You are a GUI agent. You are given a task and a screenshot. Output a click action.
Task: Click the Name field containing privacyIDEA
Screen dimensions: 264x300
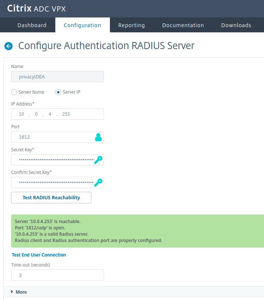(58, 77)
